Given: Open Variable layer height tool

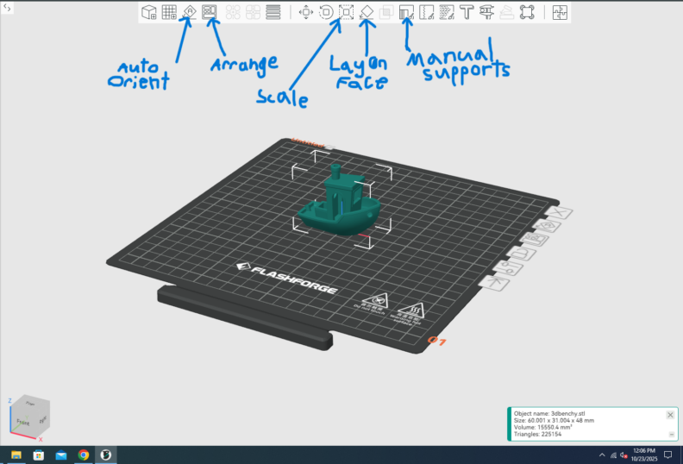Looking at the screenshot, I should pyautogui.click(x=273, y=12).
